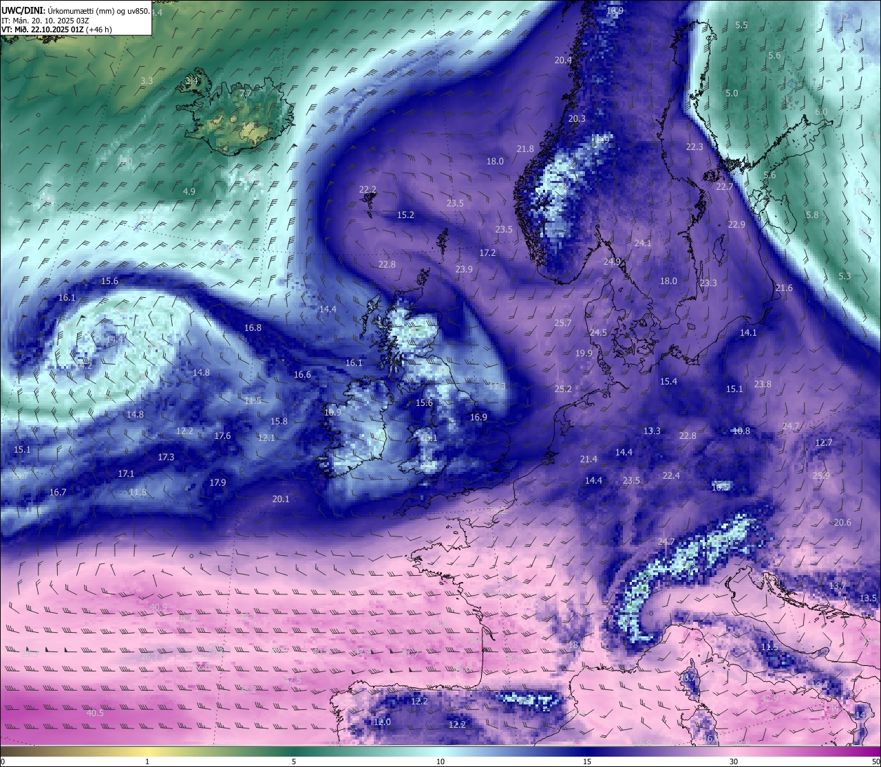Click the 20.4 value label
Screen dimensions: 881x767
(563, 61)
